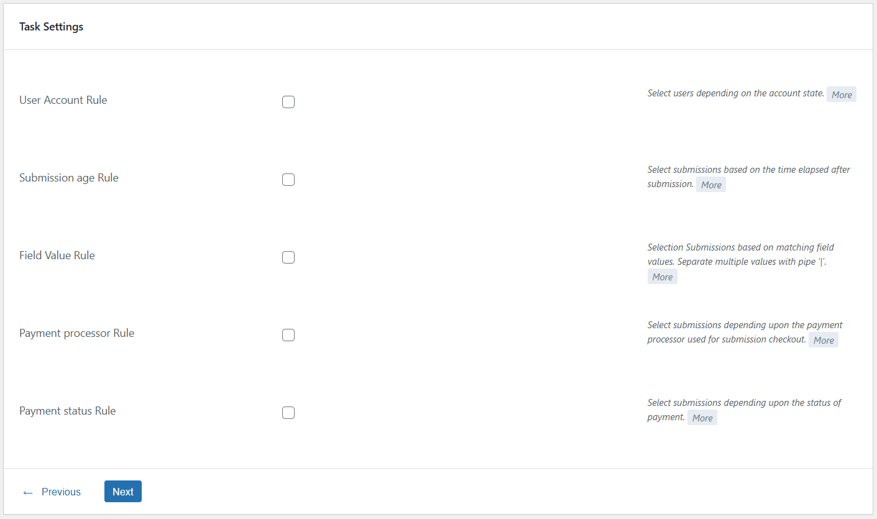The width and height of the screenshot is (877, 519).
Task: Go back using the Previous link
Action: coord(61,492)
